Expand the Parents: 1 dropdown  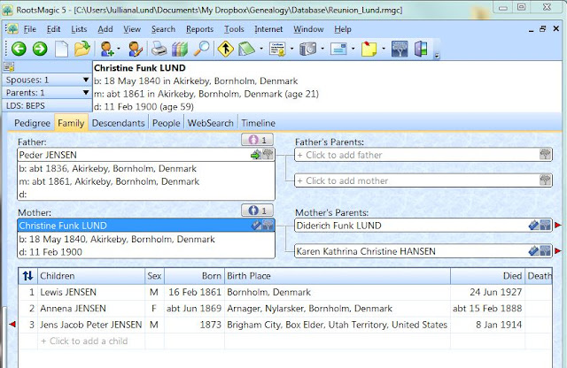(x=86, y=93)
